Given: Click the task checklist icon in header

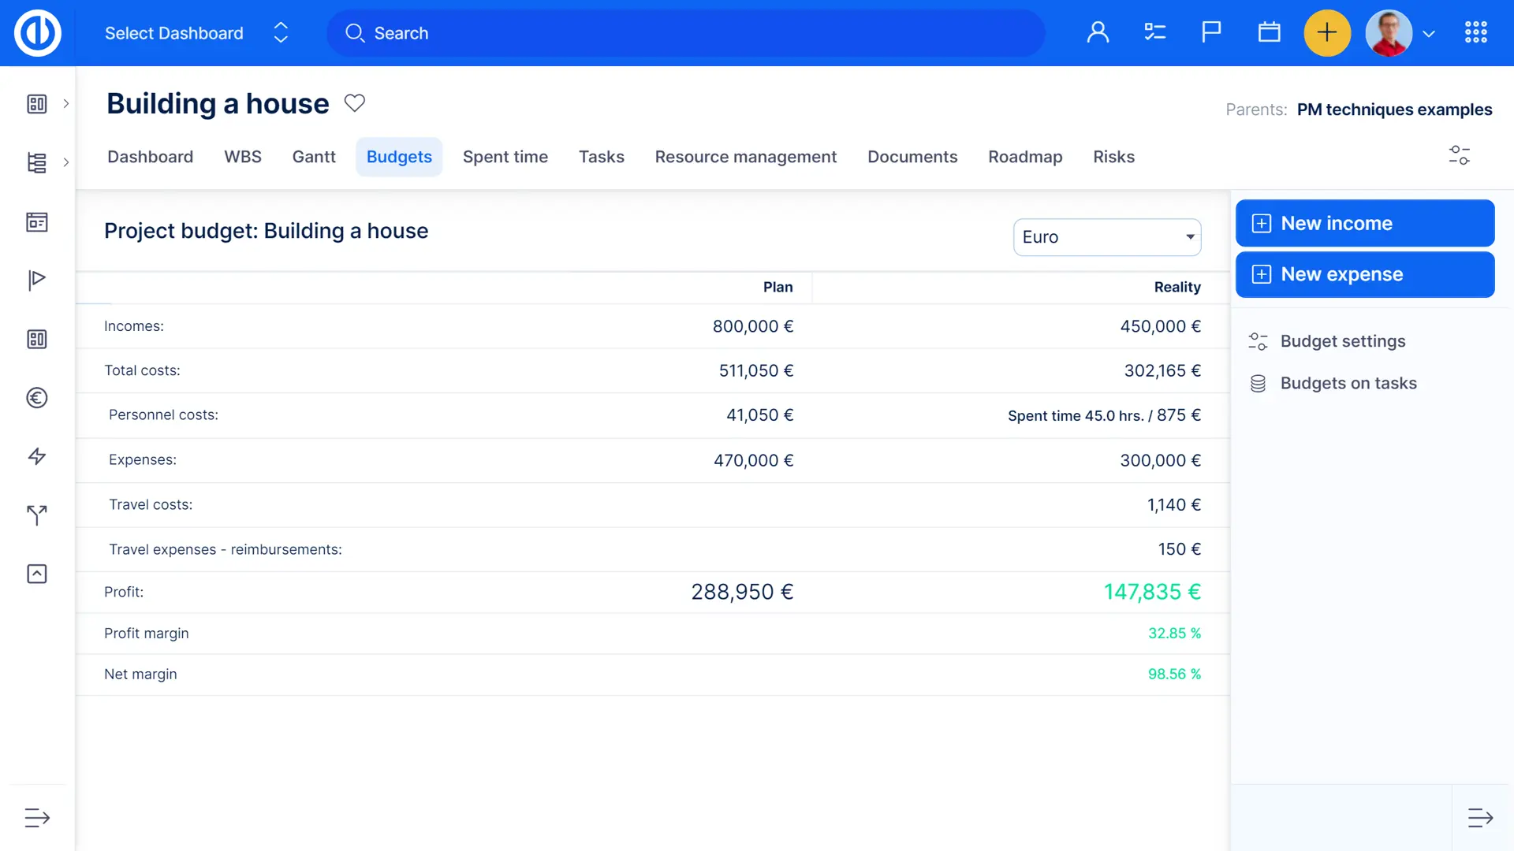Looking at the screenshot, I should [x=1154, y=32].
